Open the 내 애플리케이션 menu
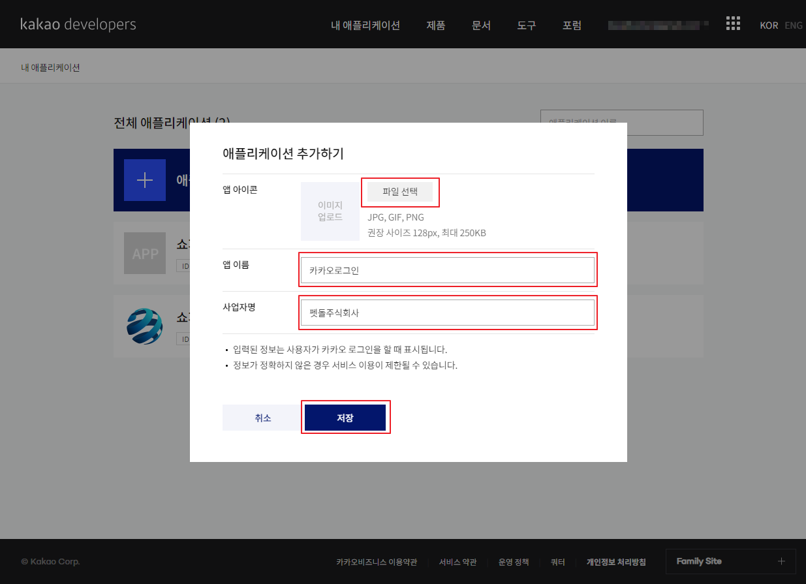 point(365,25)
